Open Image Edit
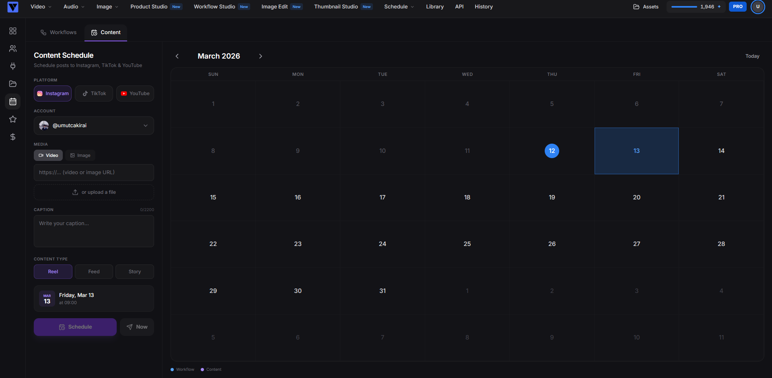Screen dimensions: 772x378 (282, 7)
